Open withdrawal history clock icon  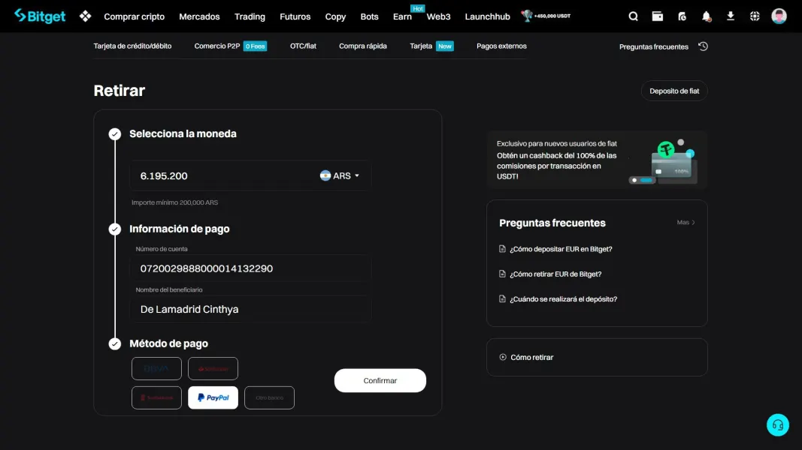704,46
